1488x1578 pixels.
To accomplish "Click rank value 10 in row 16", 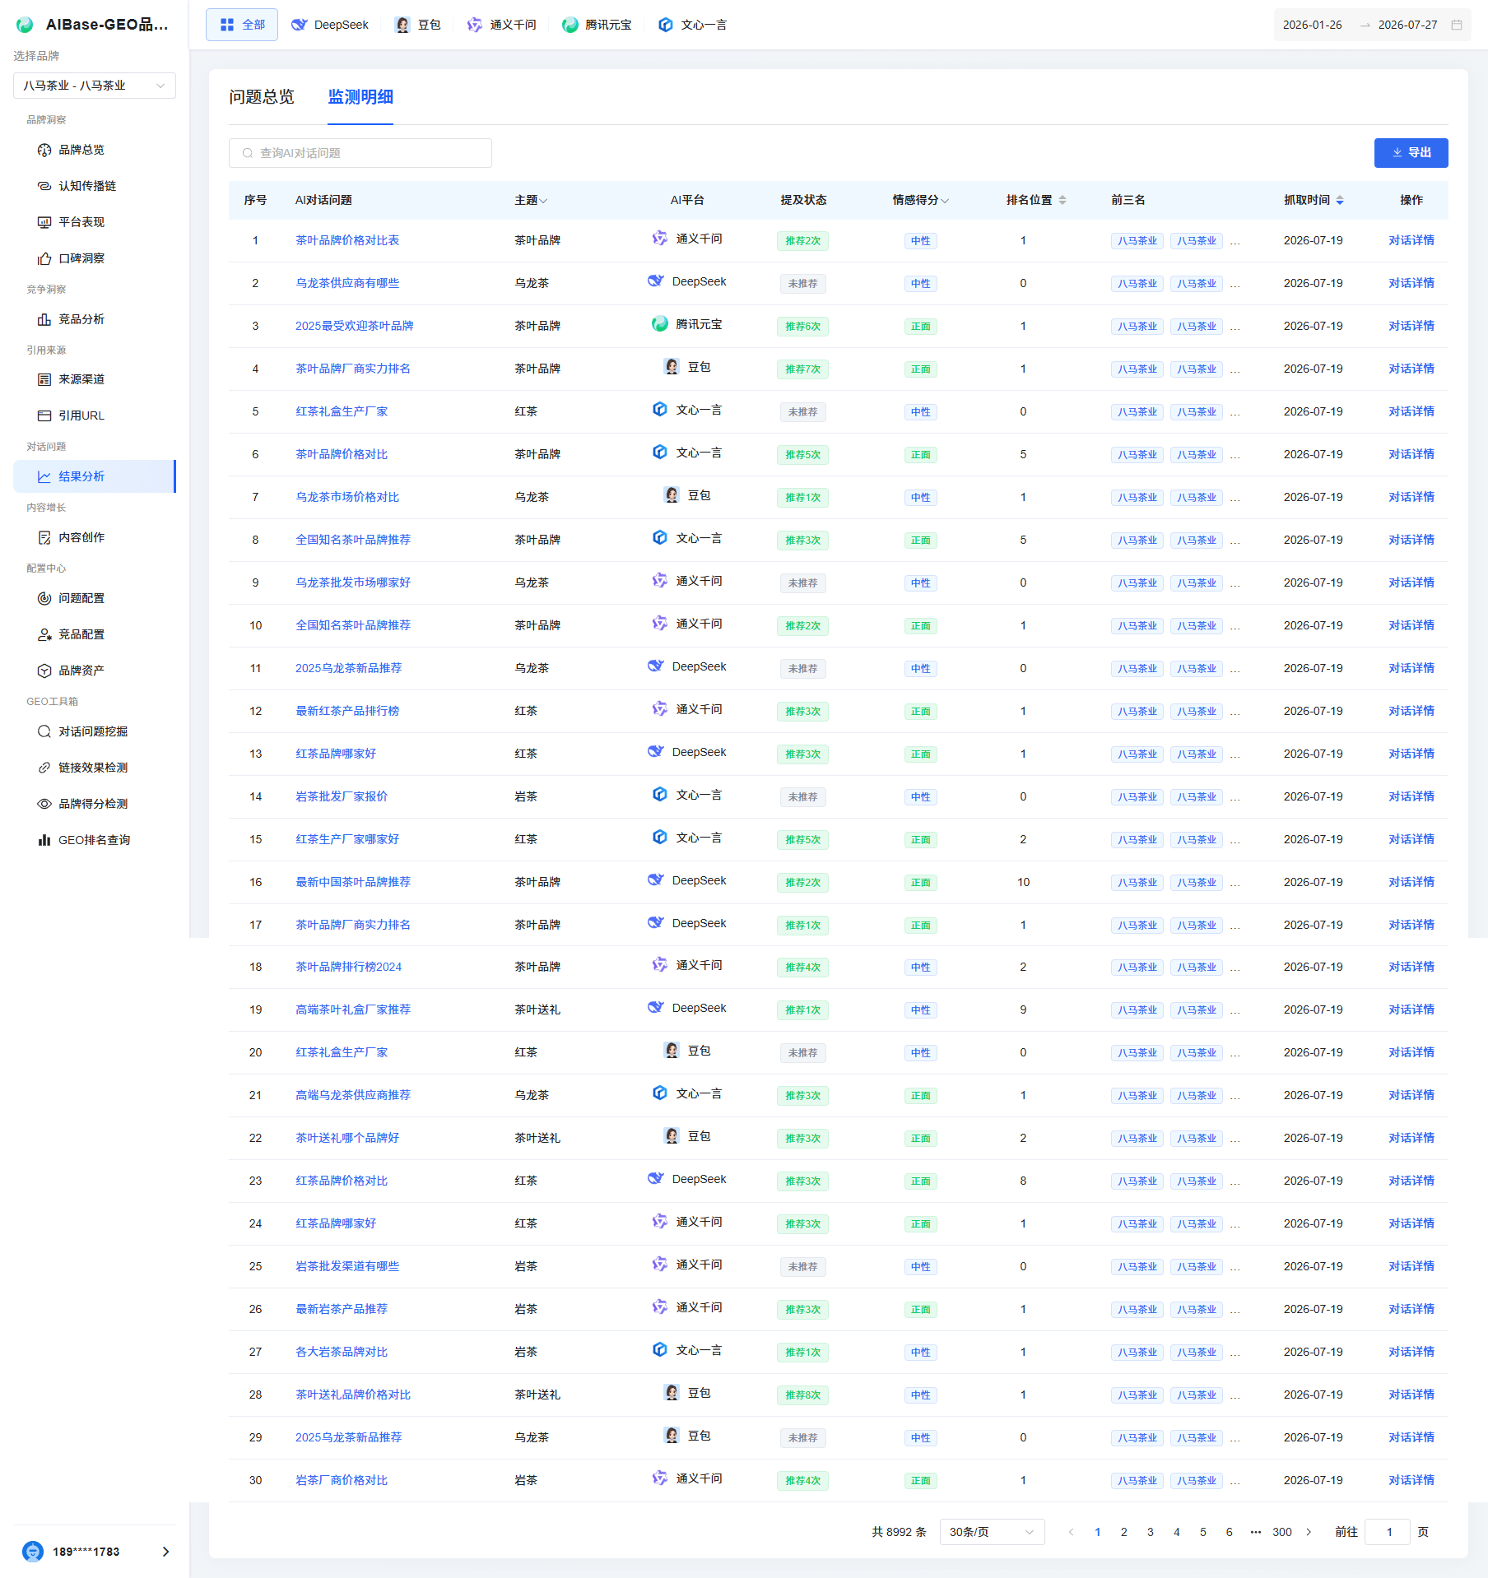I will [1023, 882].
